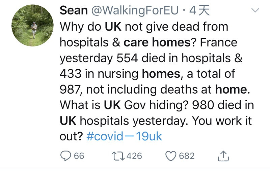This screenshot has height=171, width=270.
Task: Open the profile via the name Sean
Action: [x=74, y=11]
